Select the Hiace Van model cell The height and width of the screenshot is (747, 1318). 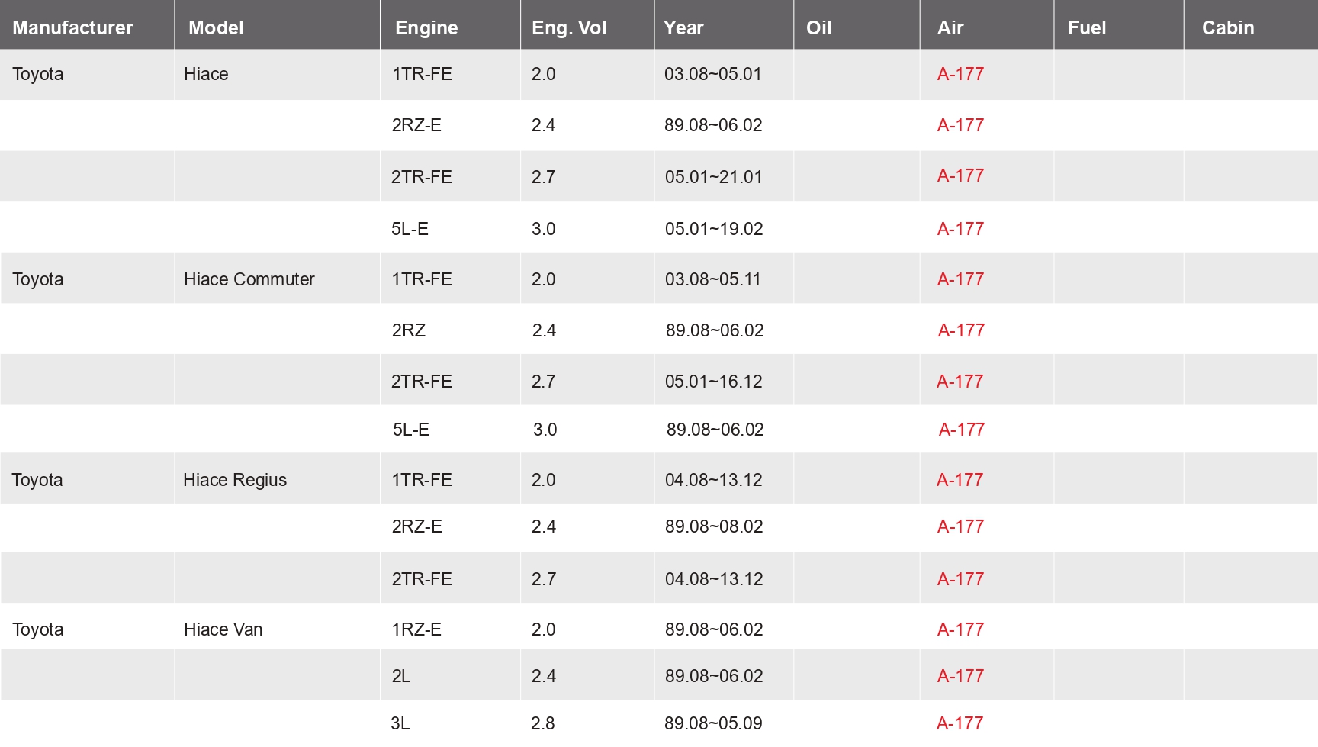coord(223,629)
